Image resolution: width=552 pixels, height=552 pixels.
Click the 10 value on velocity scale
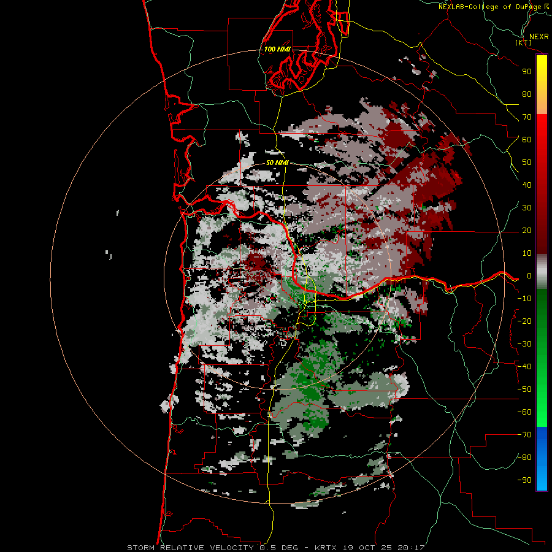coord(527,253)
